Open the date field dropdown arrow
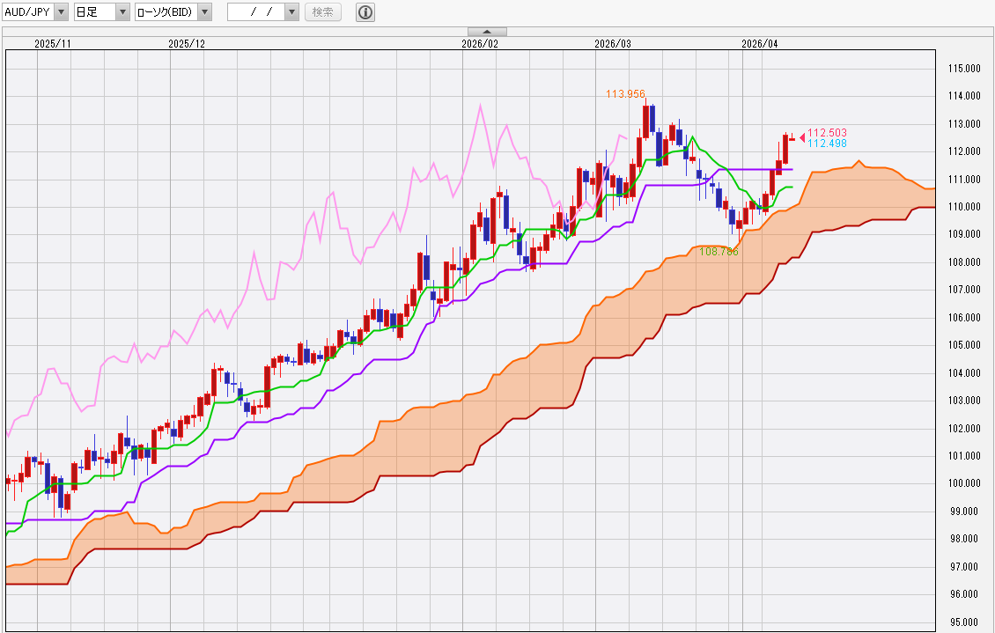This screenshot has height=633, width=995. [292, 12]
